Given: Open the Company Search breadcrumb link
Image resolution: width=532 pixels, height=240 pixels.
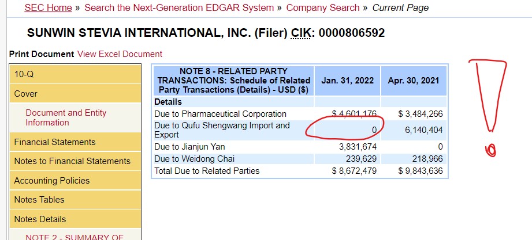Looking at the screenshot, I should 322,7.
